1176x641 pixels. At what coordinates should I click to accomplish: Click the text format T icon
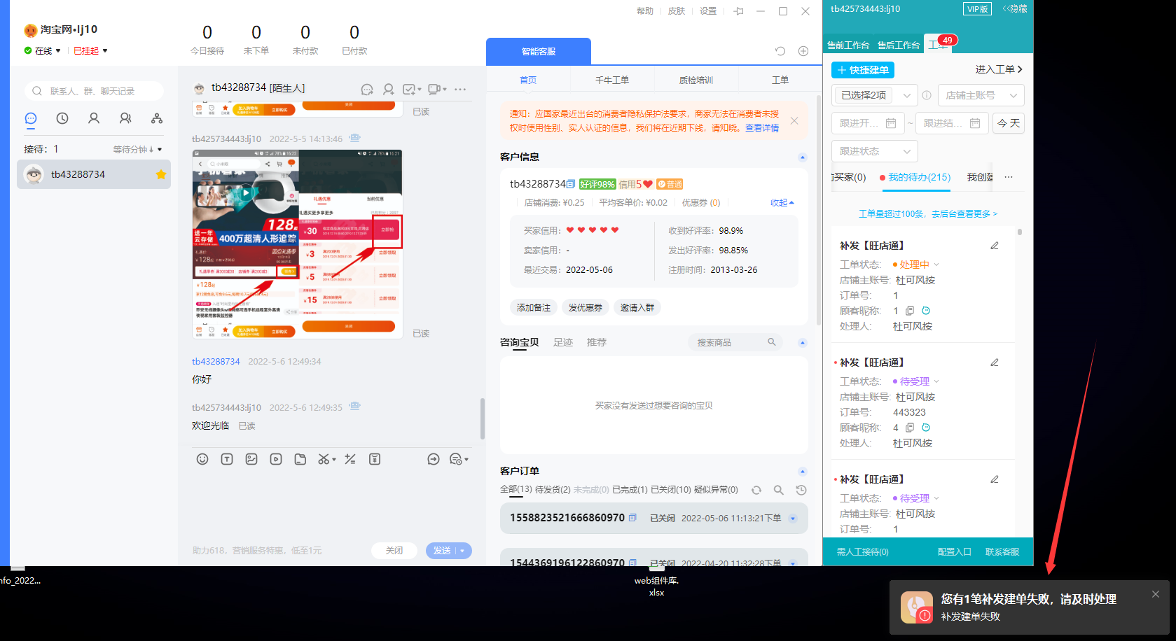click(x=227, y=459)
